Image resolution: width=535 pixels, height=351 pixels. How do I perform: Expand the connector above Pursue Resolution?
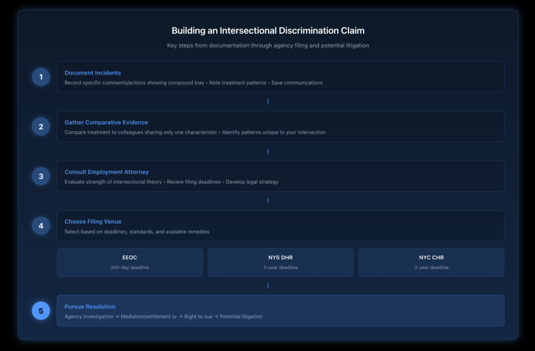(268, 285)
